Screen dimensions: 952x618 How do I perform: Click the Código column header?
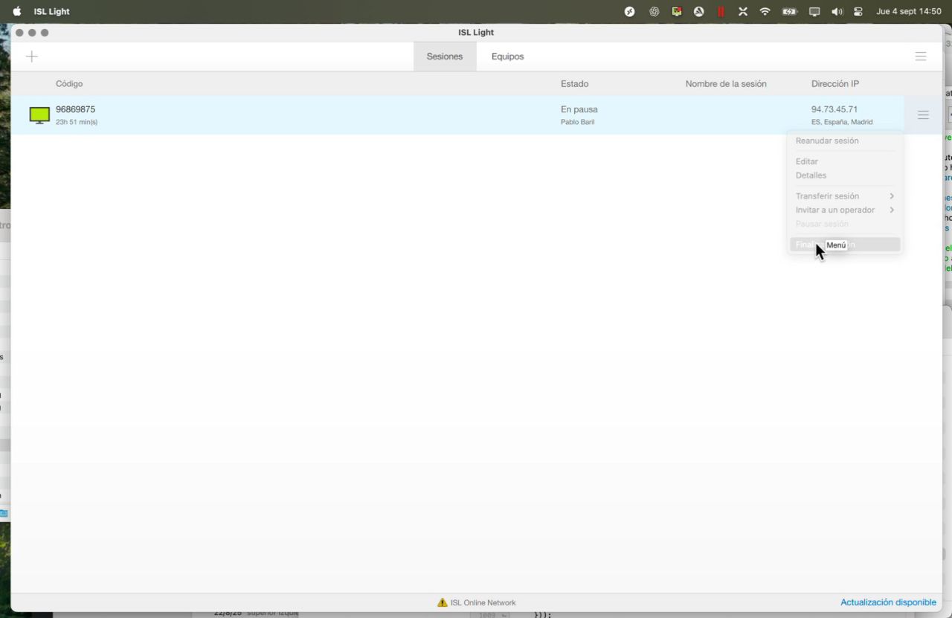pos(69,84)
